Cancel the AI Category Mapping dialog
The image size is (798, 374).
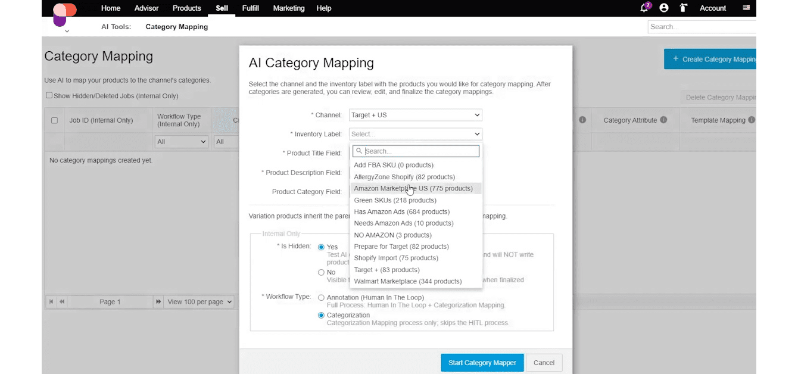click(543, 362)
